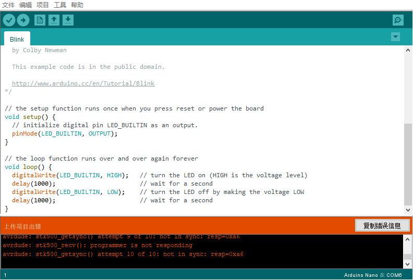The width and height of the screenshot is (413, 280).
Task: Click the 'Arduino Nano 在 COM6' status text
Action: coord(373,275)
